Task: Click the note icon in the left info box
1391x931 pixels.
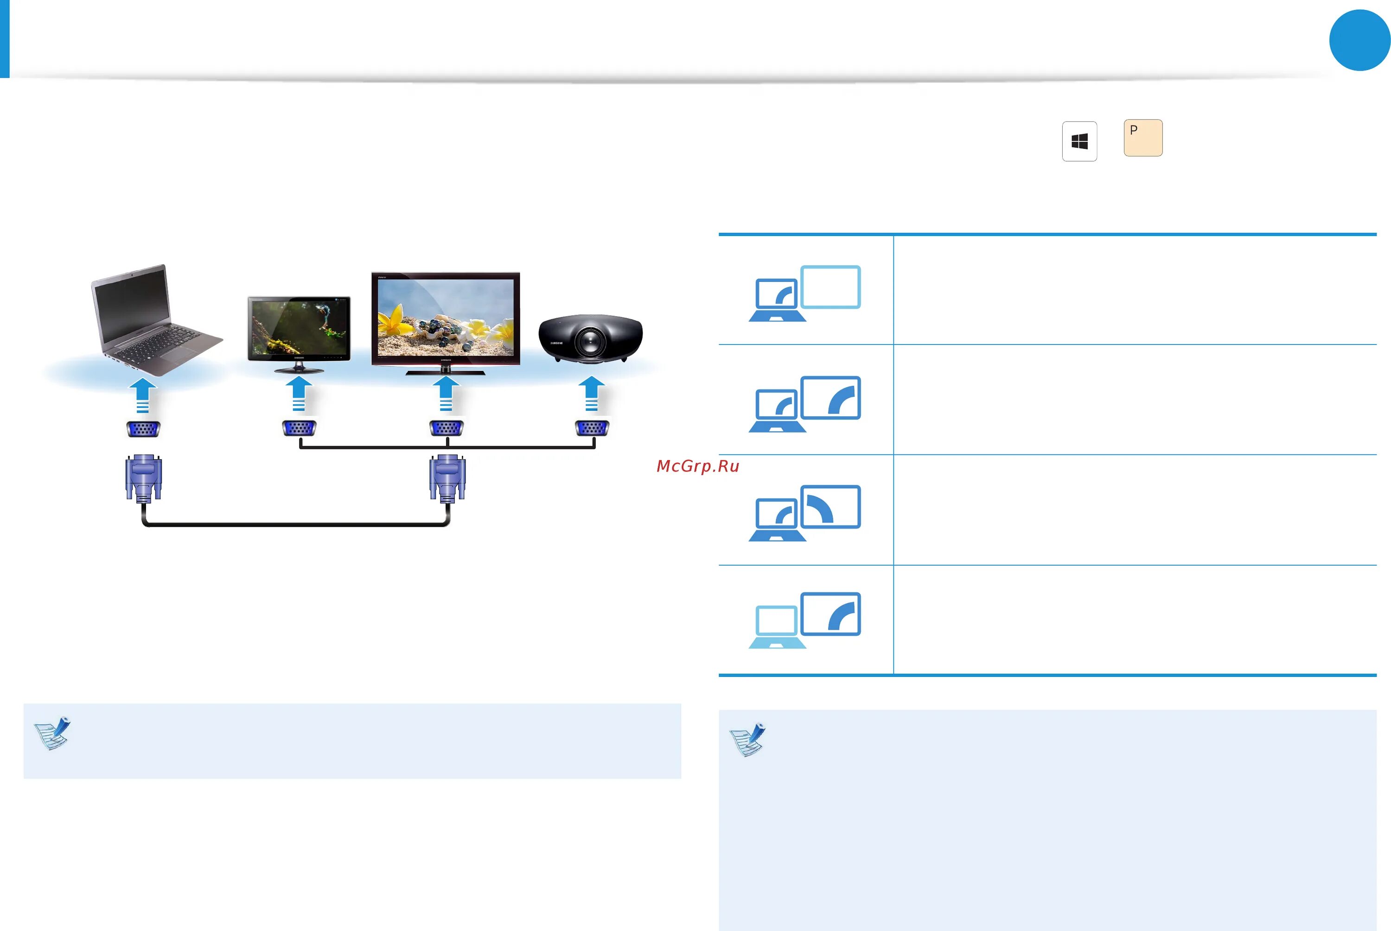Action: tap(52, 733)
